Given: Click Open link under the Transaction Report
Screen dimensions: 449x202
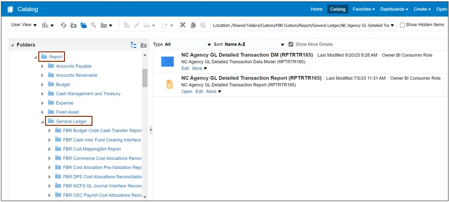Looking at the screenshot, I should click(187, 92).
